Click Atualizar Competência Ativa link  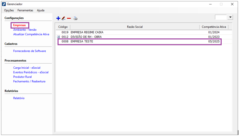31,34
